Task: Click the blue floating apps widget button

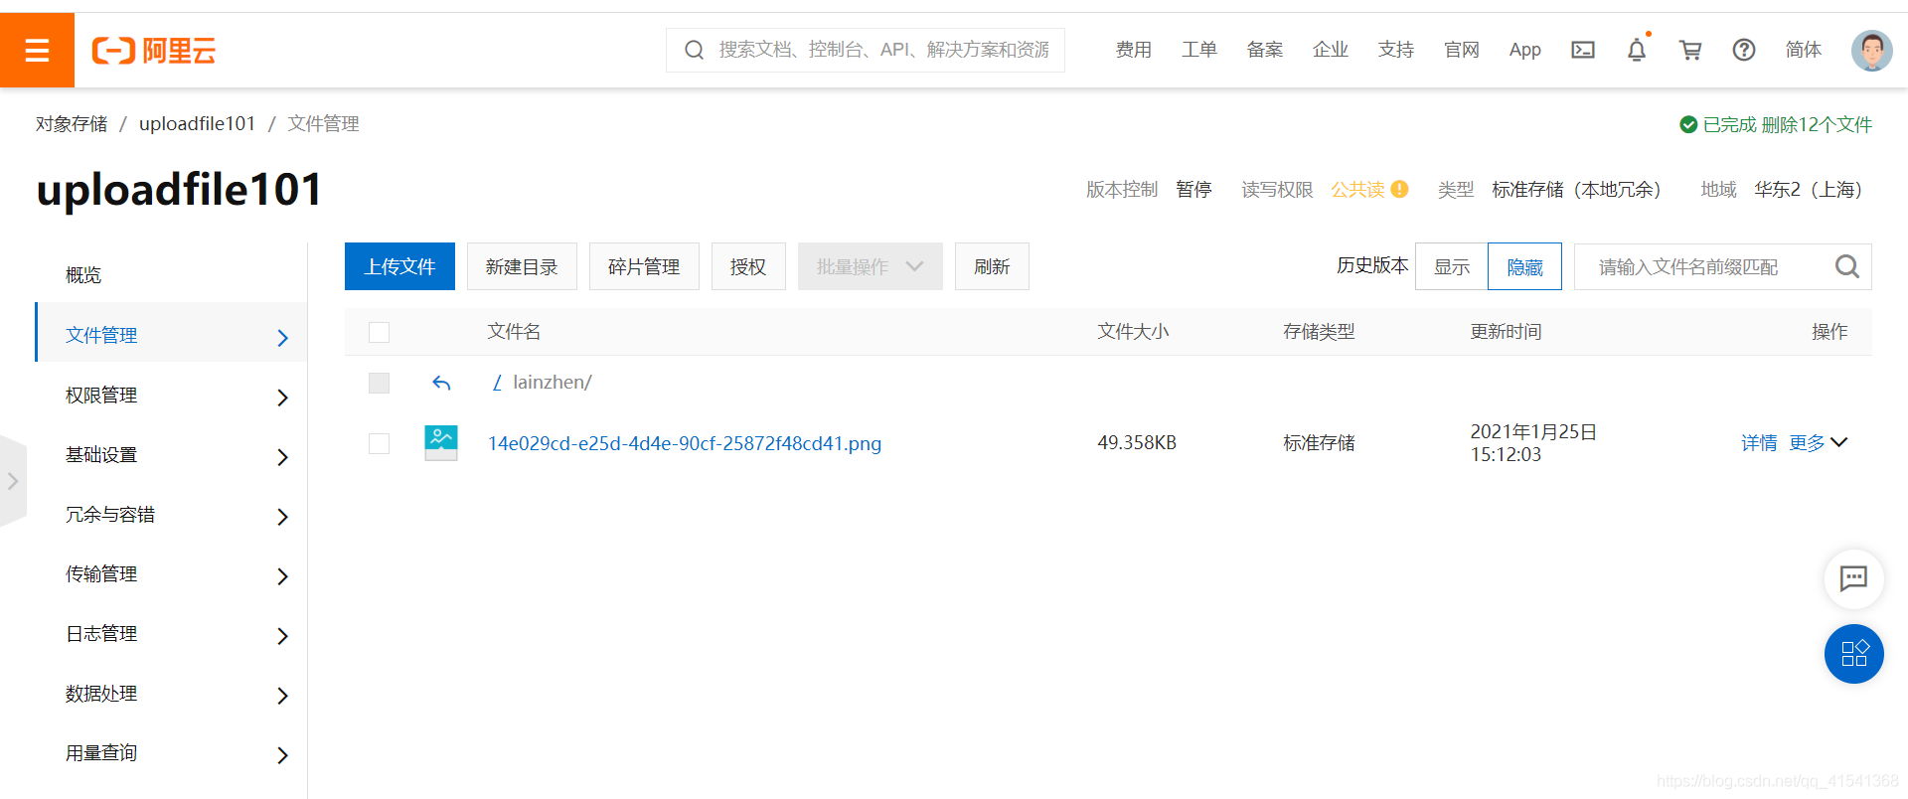Action: point(1853,653)
